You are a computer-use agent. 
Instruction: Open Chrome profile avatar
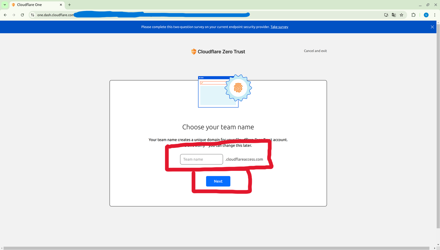[x=426, y=15]
